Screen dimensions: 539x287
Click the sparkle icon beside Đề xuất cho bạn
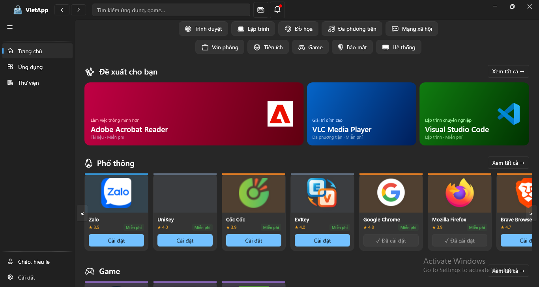[x=90, y=72]
